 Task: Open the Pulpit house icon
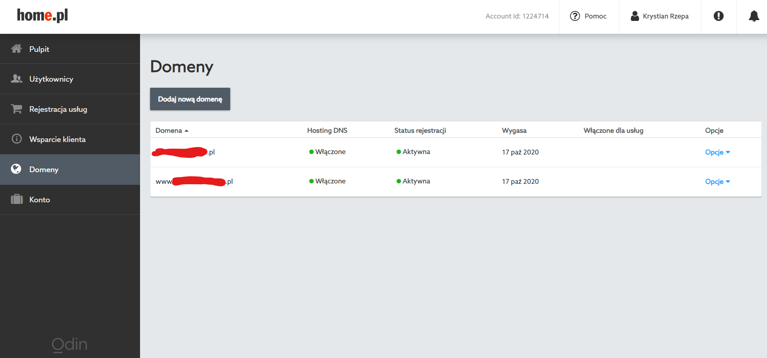click(16, 49)
